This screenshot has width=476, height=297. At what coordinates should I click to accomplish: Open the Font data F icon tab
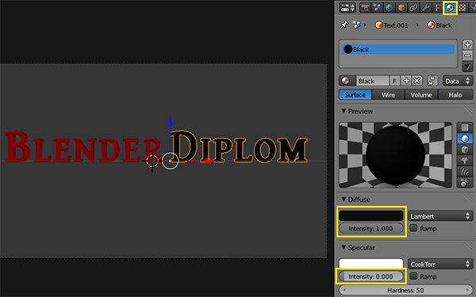point(438,8)
